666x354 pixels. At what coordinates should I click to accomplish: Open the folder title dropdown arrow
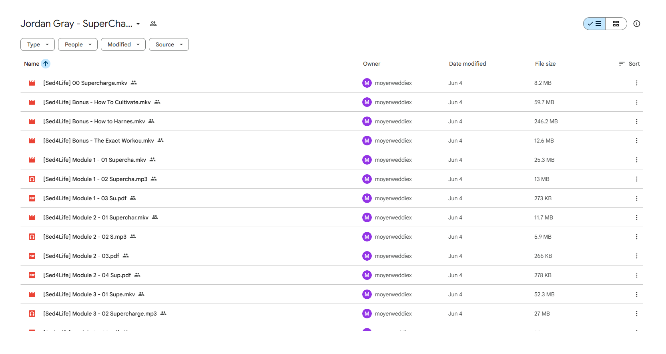pyautogui.click(x=138, y=24)
